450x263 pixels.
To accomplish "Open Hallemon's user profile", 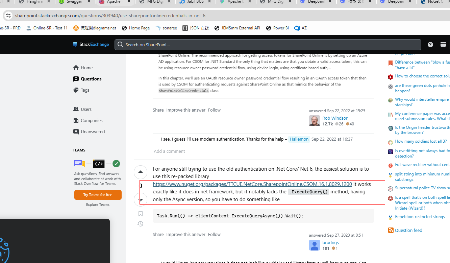I will tap(299, 139).
